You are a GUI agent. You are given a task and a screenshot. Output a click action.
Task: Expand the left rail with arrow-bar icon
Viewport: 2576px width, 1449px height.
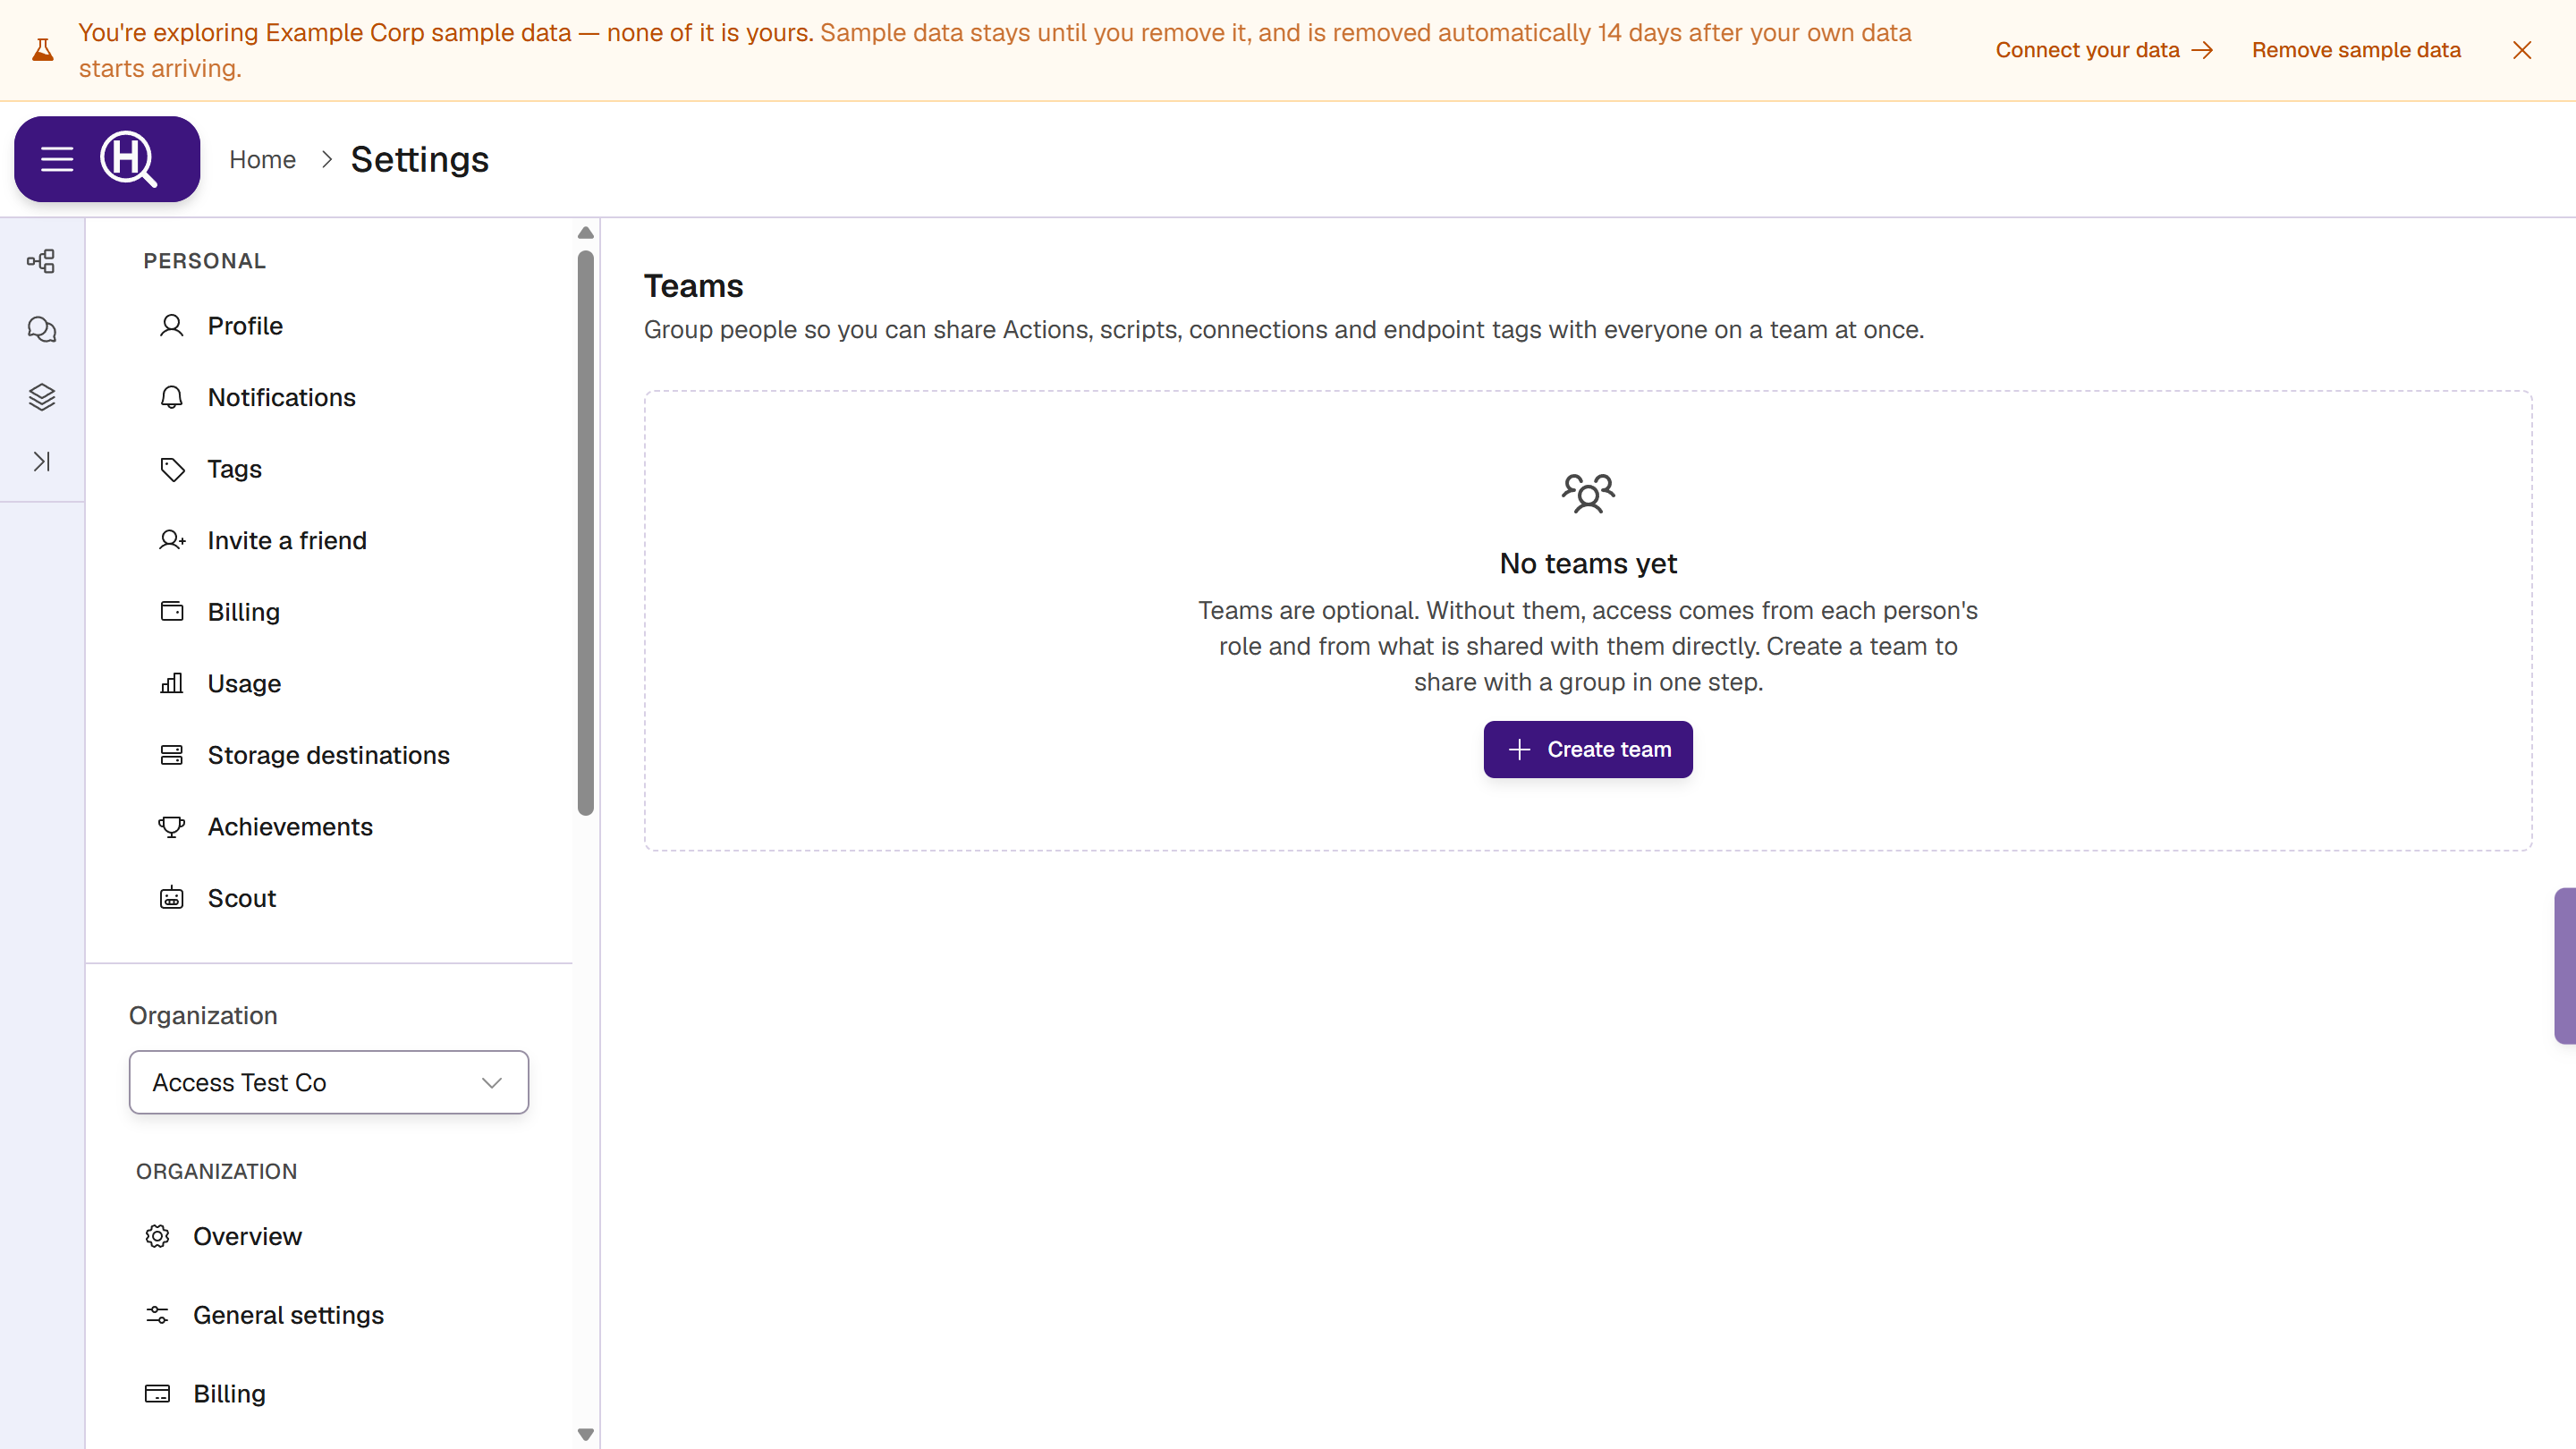[41, 461]
